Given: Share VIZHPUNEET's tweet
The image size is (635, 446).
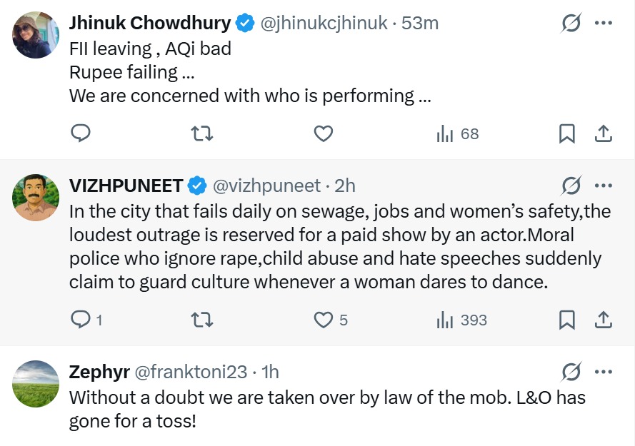Looking at the screenshot, I should tap(602, 320).
